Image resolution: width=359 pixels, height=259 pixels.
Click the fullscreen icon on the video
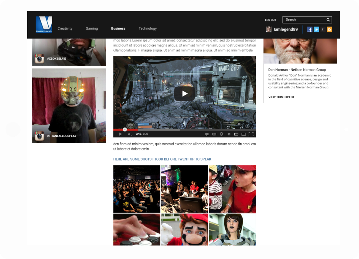(x=251, y=134)
